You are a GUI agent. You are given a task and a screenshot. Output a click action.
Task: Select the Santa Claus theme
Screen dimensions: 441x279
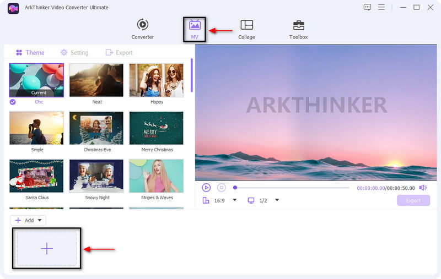point(36,176)
